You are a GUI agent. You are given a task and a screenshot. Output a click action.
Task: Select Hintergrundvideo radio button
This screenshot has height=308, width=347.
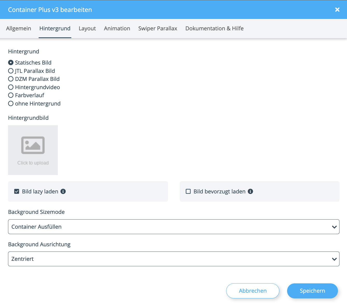[11, 87]
